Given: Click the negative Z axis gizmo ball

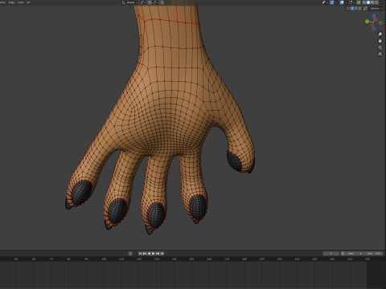Looking at the screenshot, I should coord(374,28).
